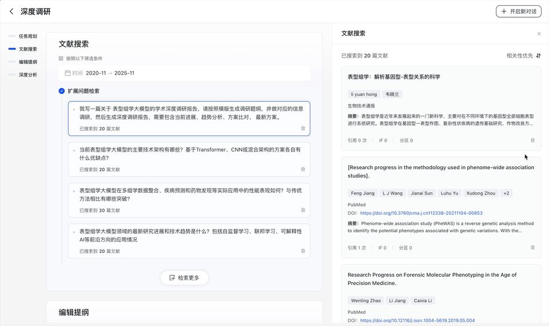
Task: Close the 文献搜索 side panel
Action: (x=539, y=34)
